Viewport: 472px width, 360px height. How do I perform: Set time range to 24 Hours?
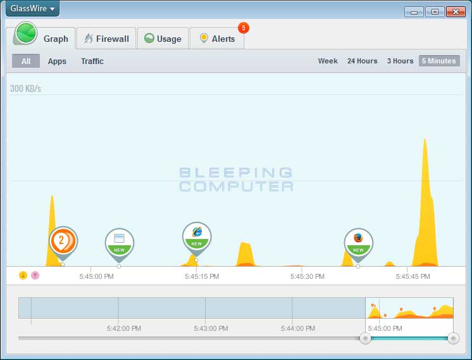(362, 61)
